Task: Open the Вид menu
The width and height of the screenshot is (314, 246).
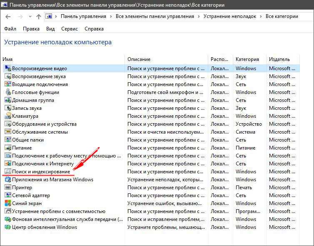Action: 50,29
